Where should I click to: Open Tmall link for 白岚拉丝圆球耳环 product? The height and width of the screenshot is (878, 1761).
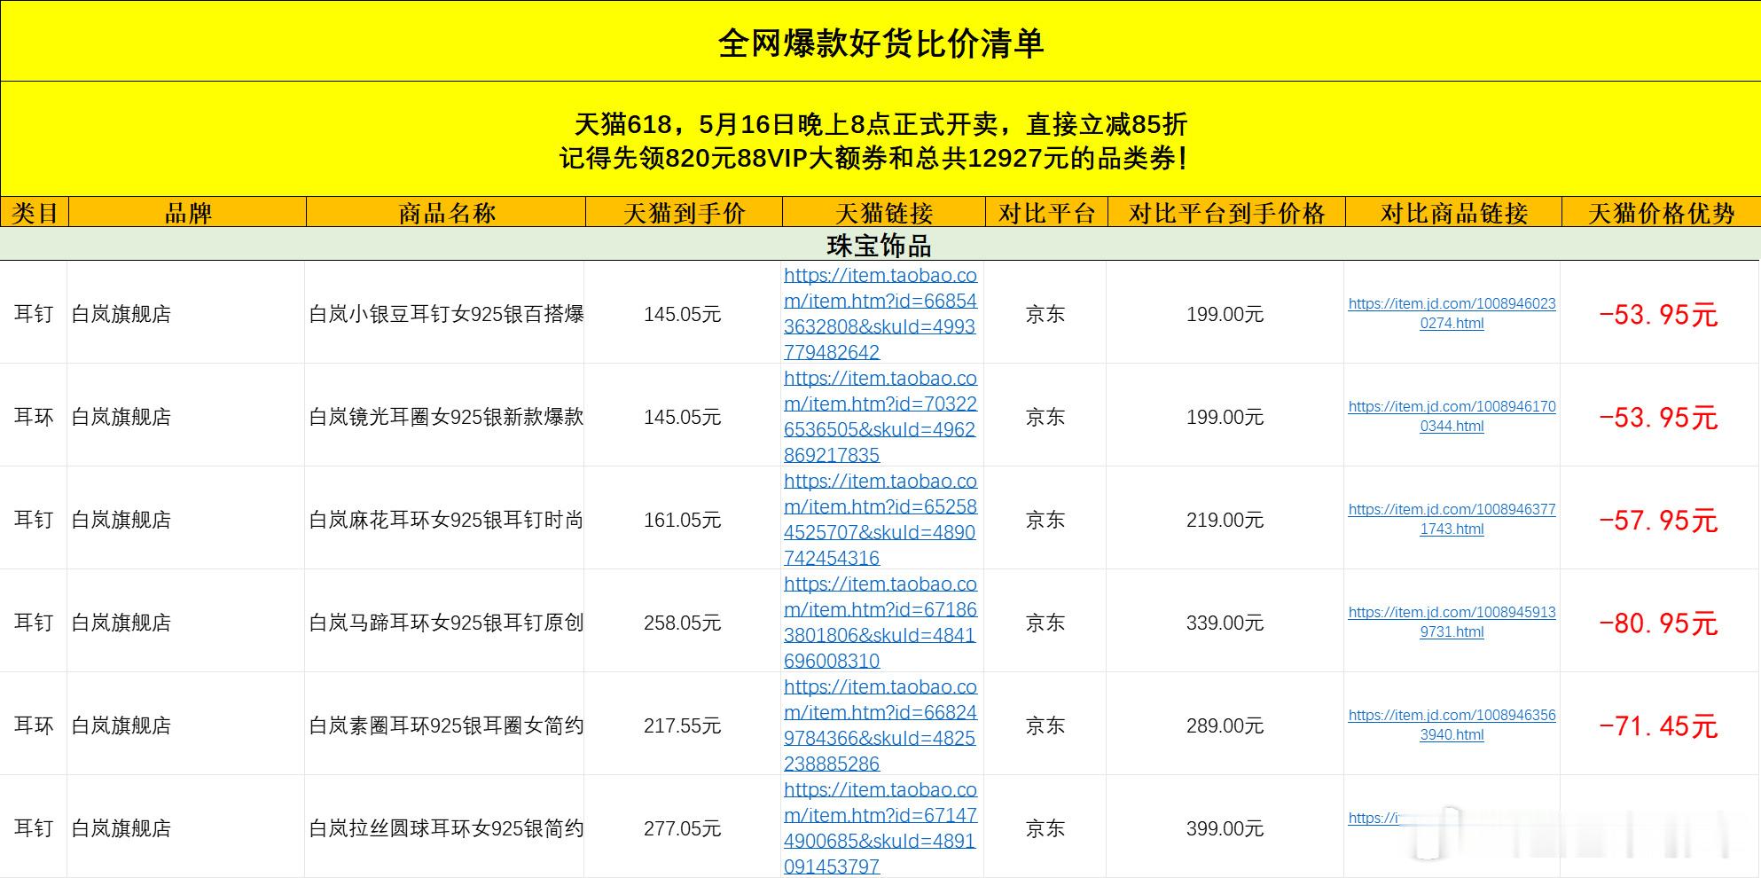tap(880, 827)
